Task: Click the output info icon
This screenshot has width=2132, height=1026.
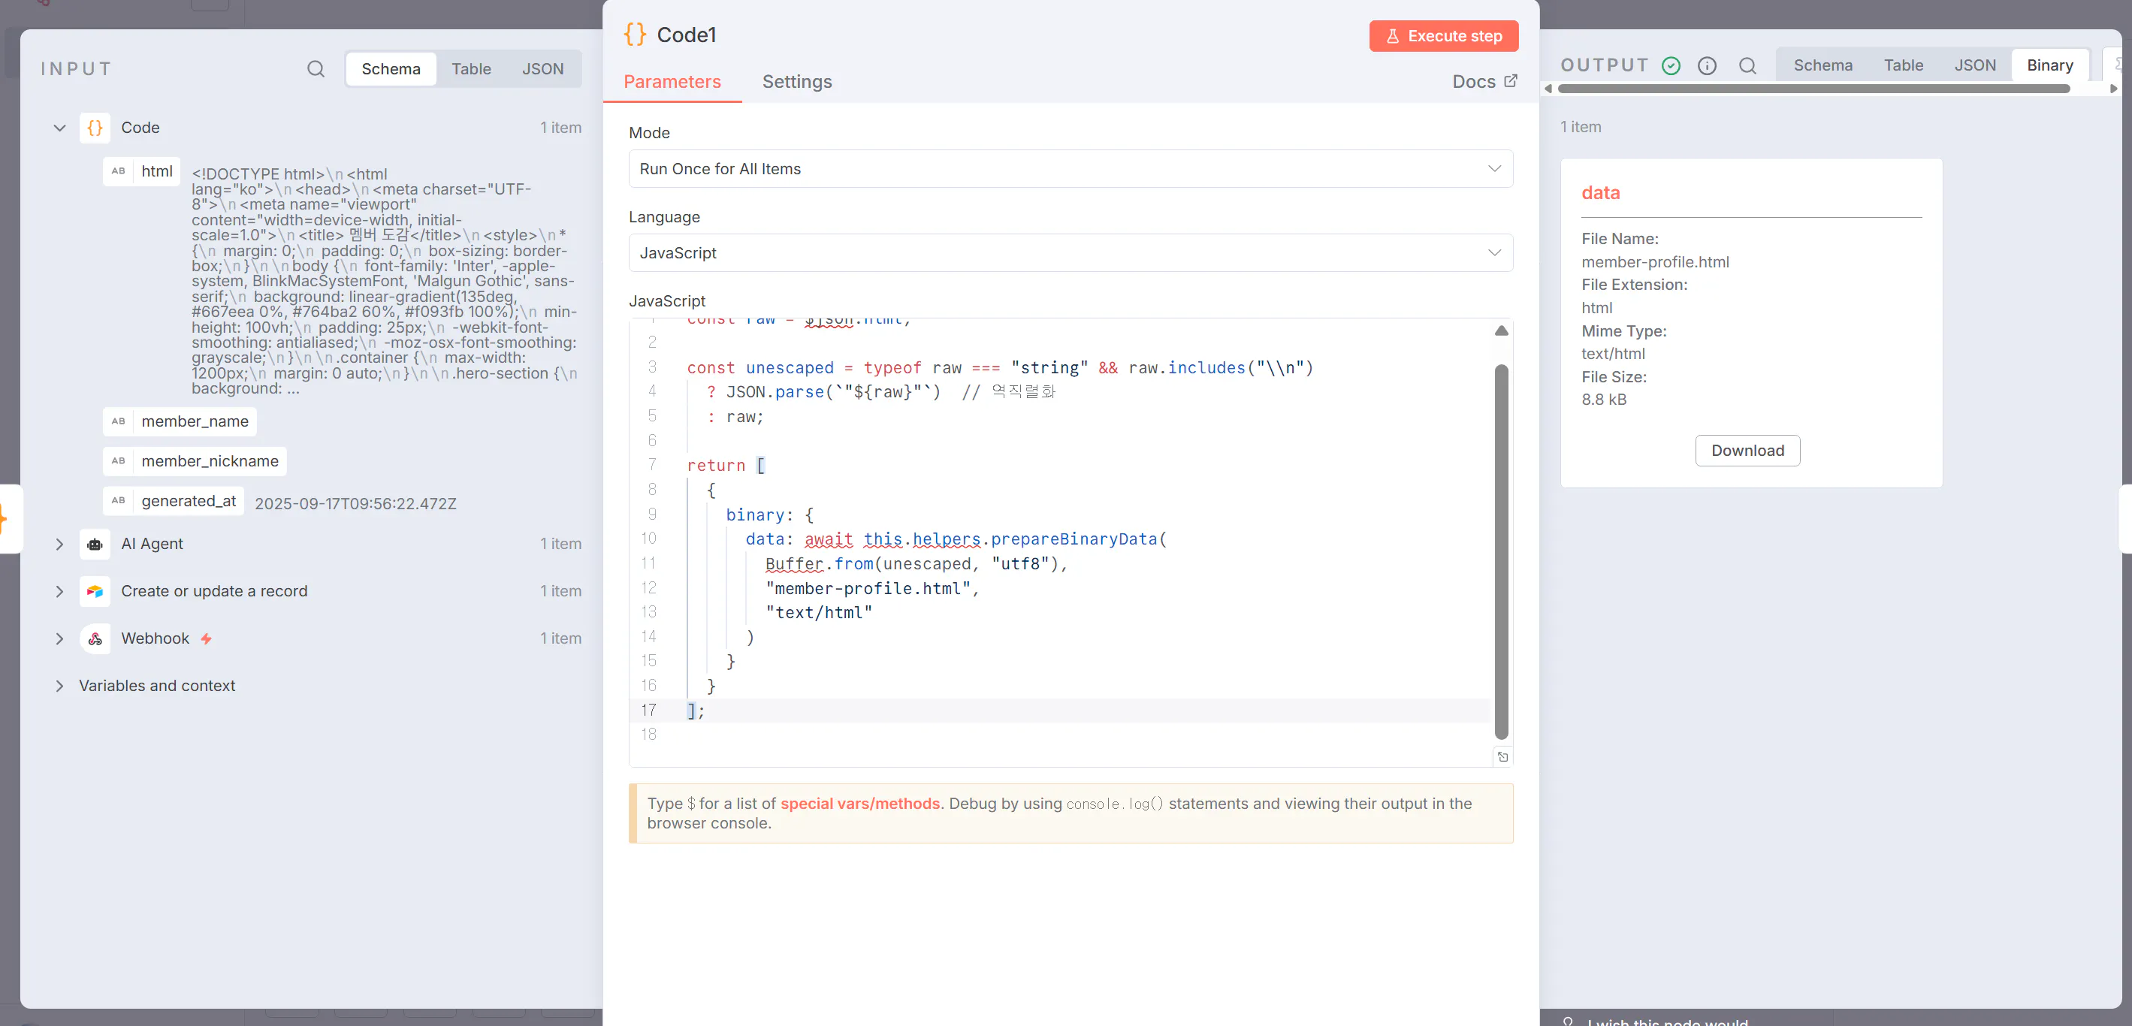Action: pyautogui.click(x=1707, y=65)
